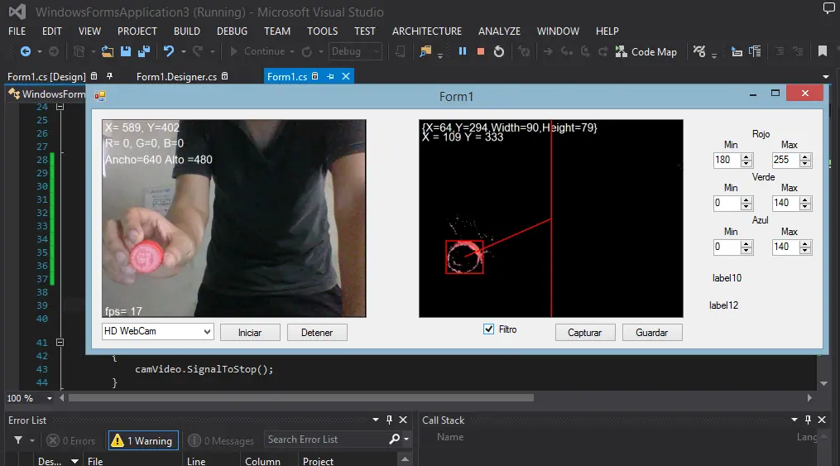The height and width of the screenshot is (466, 840).
Task: Close the Form1.cs editor tab
Action: [x=346, y=76]
